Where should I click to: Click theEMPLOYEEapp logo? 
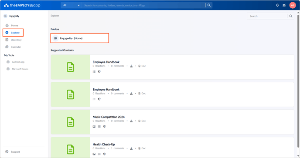[x=22, y=5]
